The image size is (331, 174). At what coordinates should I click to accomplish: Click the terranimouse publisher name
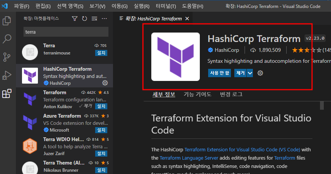[x=57, y=53]
